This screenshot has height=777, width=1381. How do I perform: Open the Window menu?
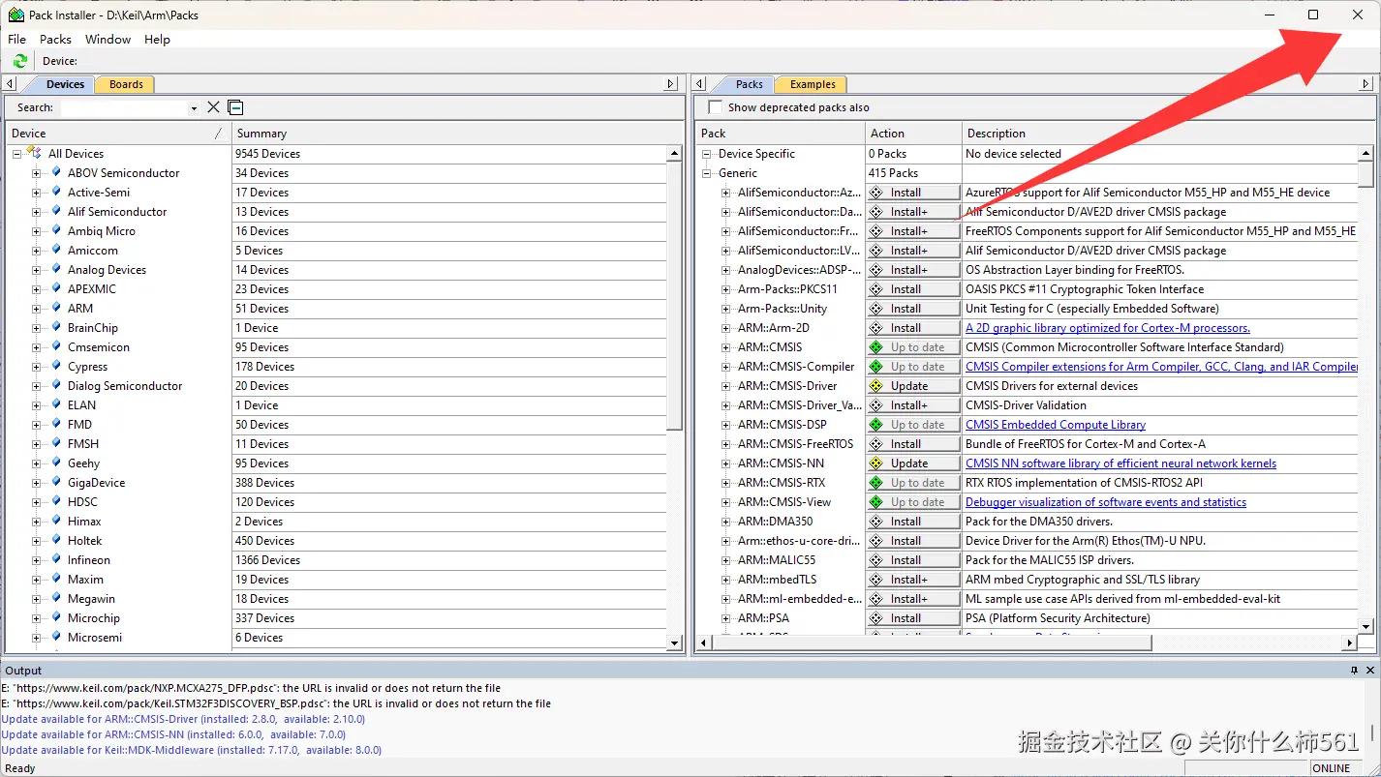107,40
